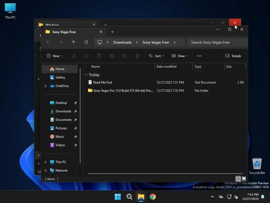
Task: Sort by Date modified column header
Action: click(166, 66)
